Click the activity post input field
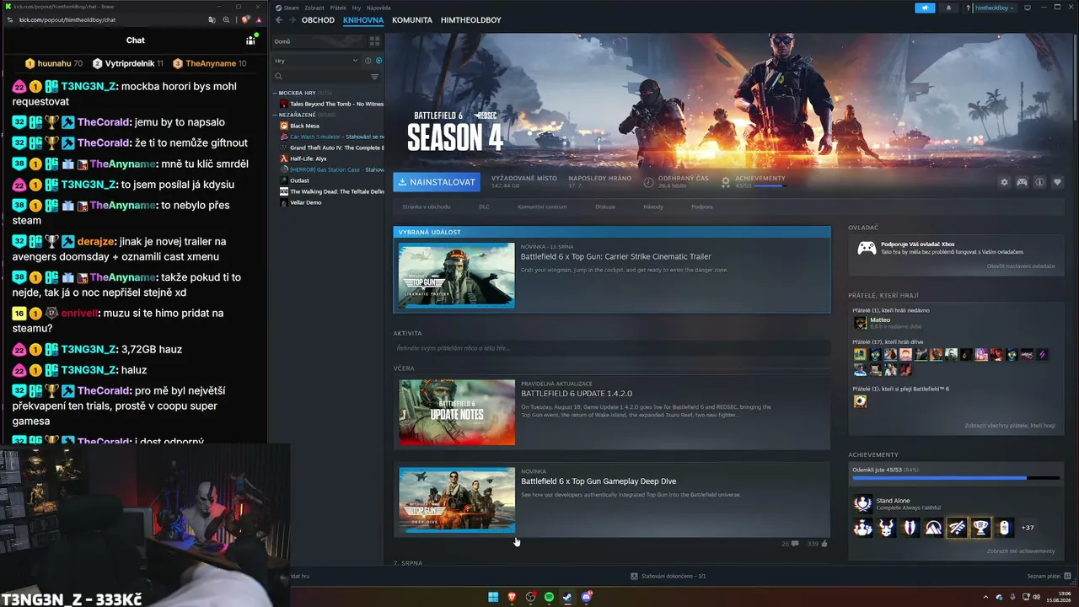 tap(612, 348)
